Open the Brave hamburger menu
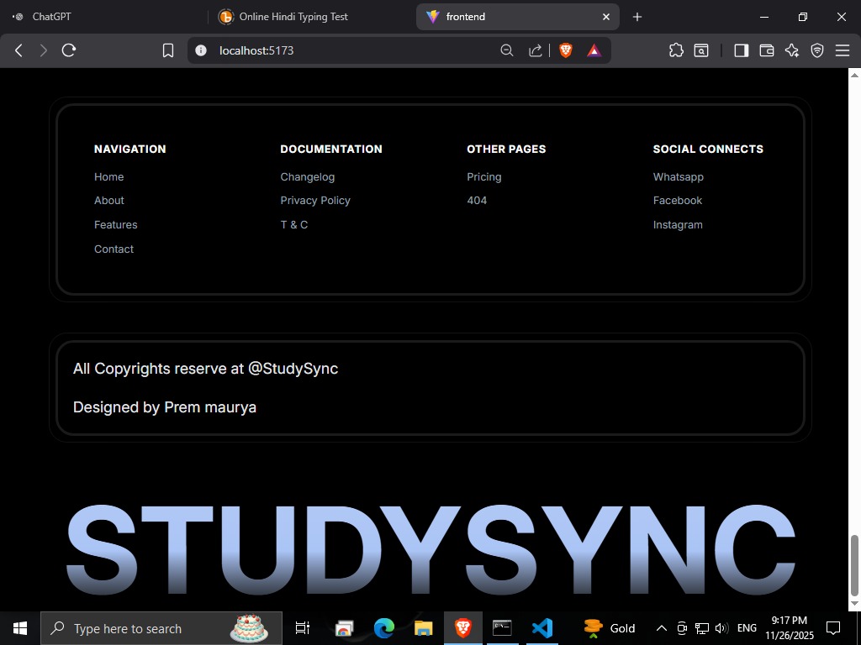The image size is (861, 645). pyautogui.click(x=843, y=50)
